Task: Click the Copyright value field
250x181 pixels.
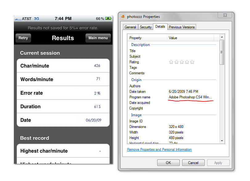Action: pyautogui.click(x=192, y=108)
